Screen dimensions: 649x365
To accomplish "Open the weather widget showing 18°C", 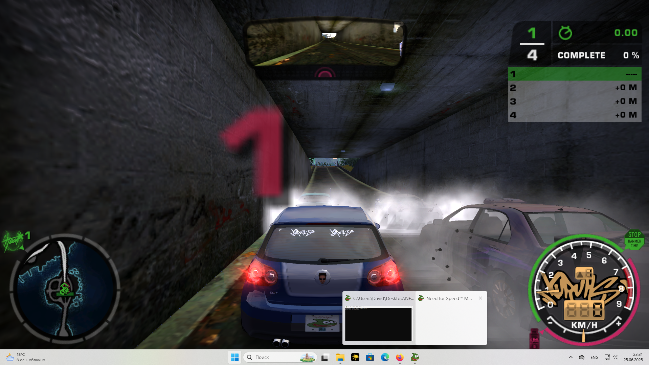I will [x=26, y=357].
